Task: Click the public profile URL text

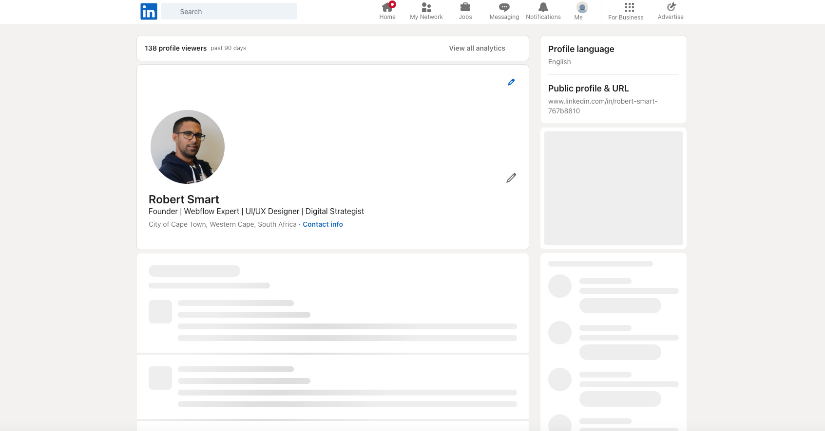Action: (x=603, y=106)
